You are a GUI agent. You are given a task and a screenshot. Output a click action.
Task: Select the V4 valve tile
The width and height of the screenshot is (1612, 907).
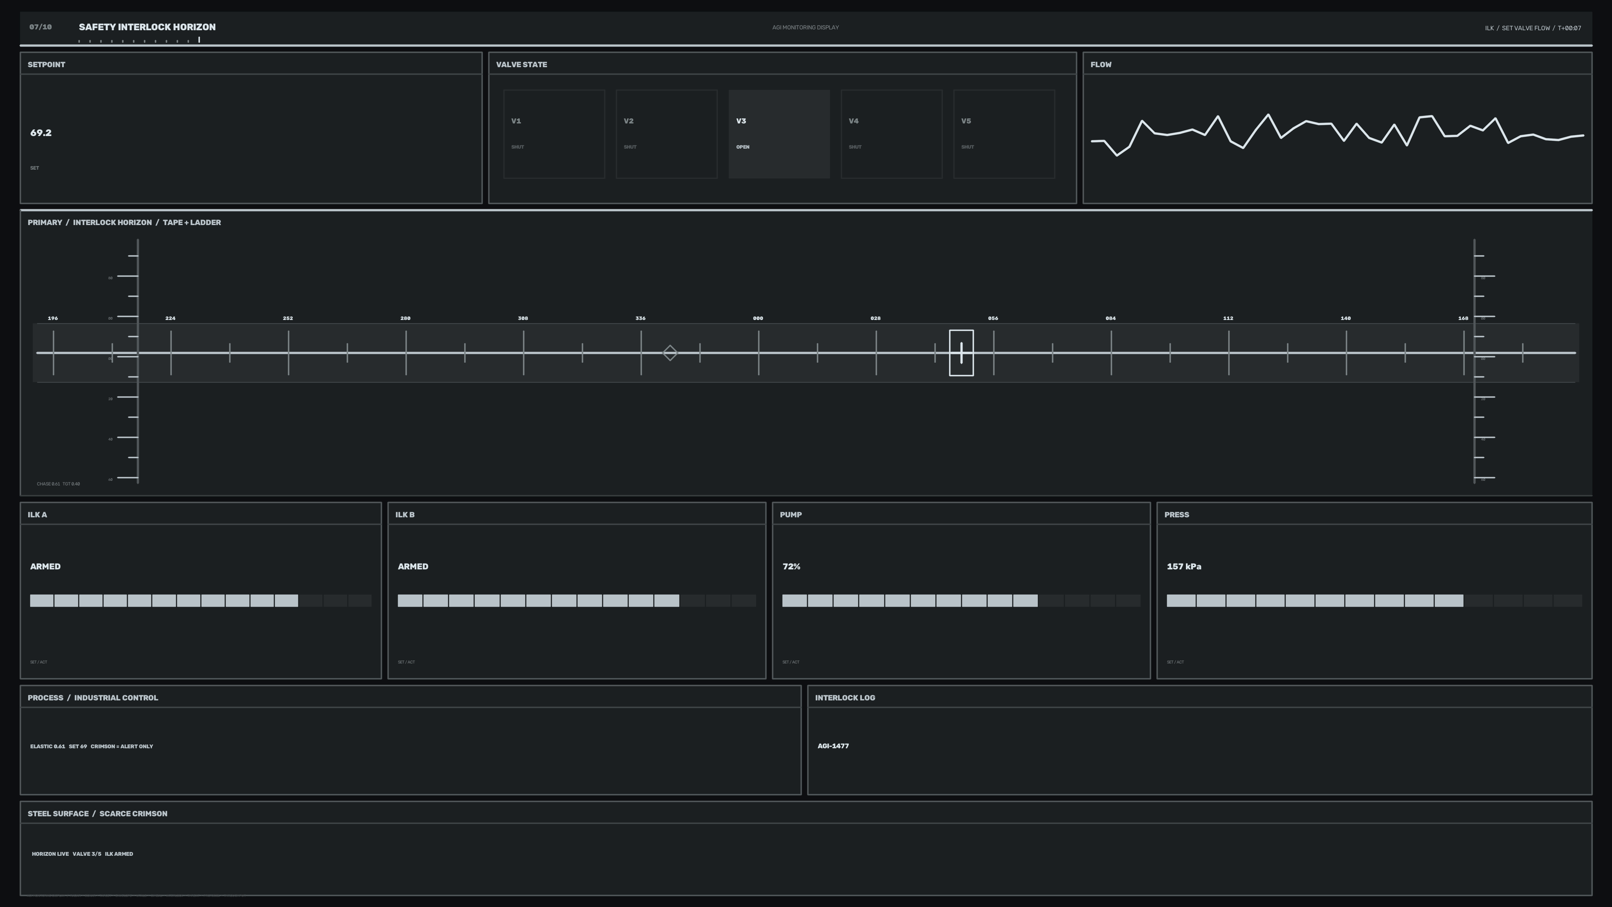(x=892, y=134)
